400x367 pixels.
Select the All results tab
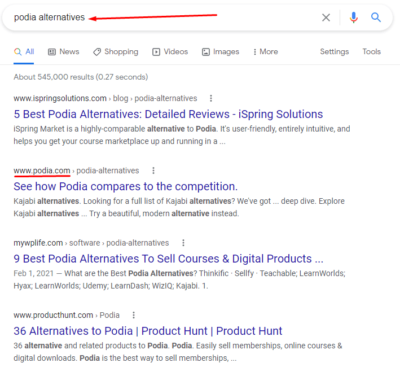(24, 52)
